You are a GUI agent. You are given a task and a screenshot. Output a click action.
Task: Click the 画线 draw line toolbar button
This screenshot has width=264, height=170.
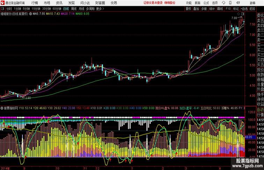point(220,9)
